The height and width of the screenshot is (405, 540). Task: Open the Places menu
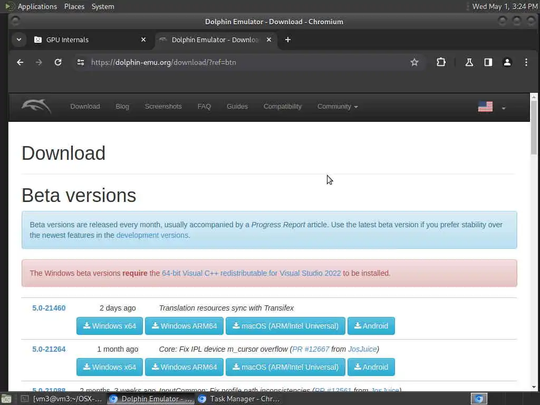click(x=74, y=6)
